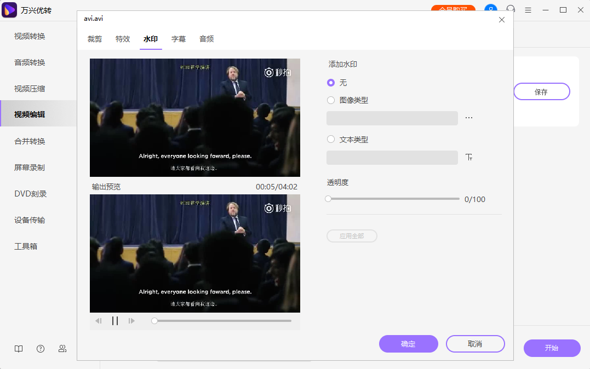Switch to the 字幕 tab
This screenshot has height=369, width=590.
point(179,39)
